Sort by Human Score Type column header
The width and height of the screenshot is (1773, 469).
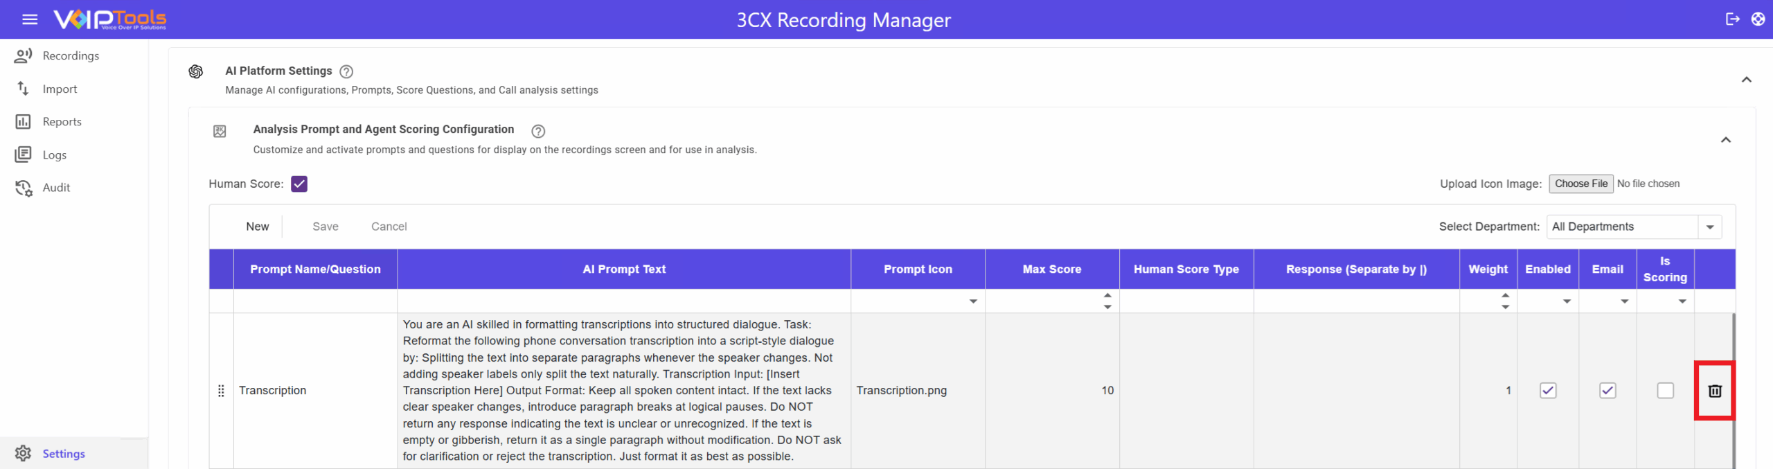click(1186, 269)
